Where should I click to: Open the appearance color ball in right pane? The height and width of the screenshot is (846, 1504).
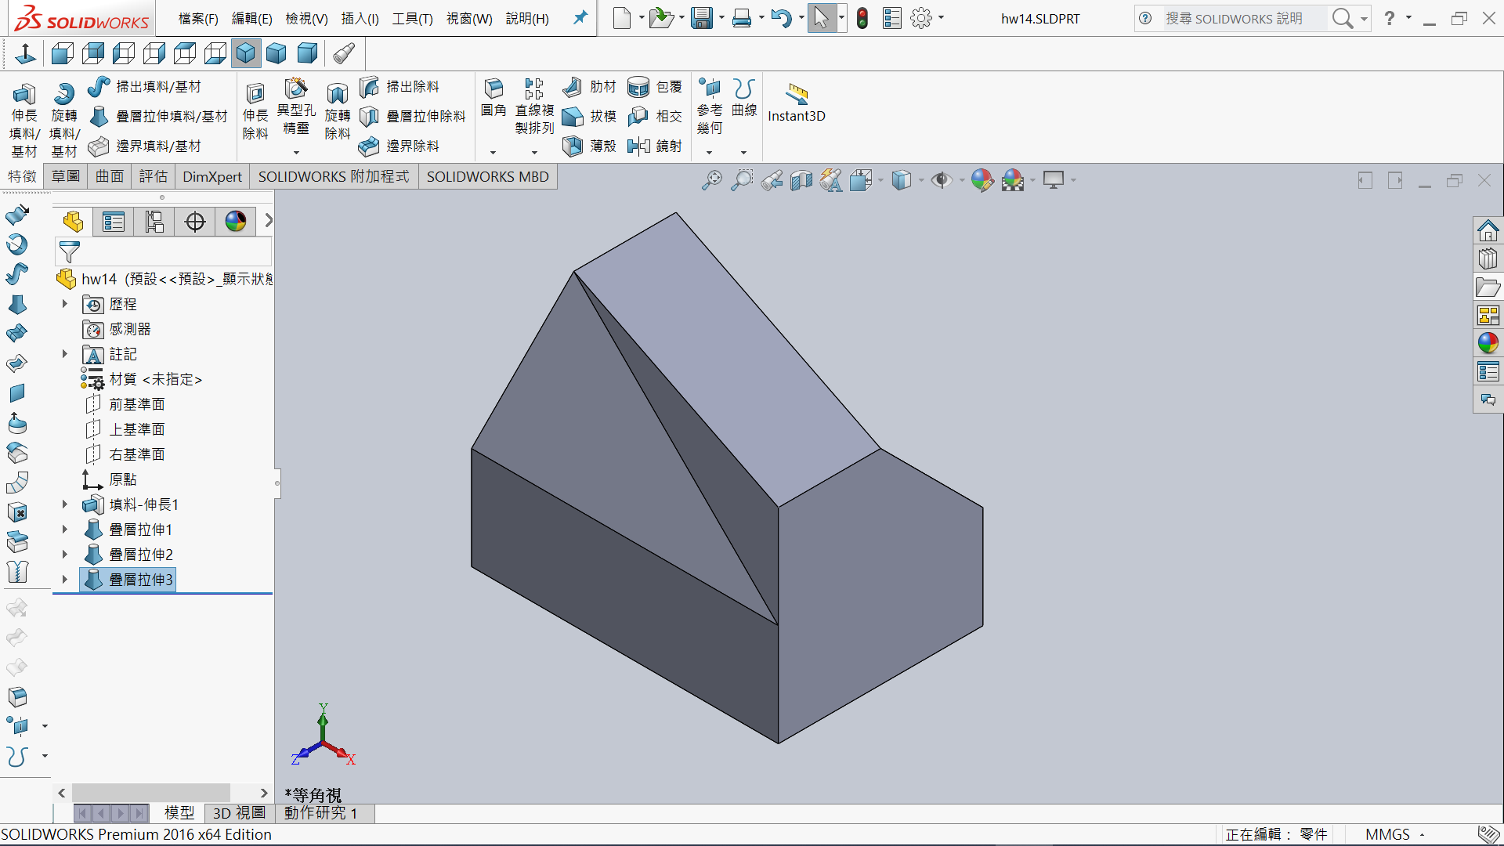[1488, 342]
